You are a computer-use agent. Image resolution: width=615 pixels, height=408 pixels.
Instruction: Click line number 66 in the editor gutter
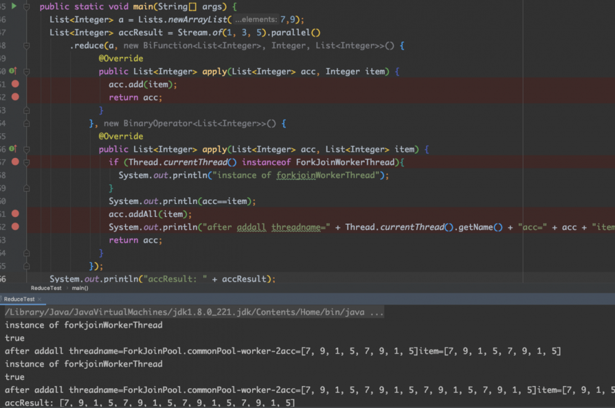(5, 278)
